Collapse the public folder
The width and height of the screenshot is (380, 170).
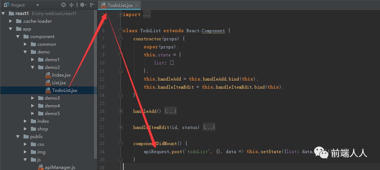tap(18, 137)
